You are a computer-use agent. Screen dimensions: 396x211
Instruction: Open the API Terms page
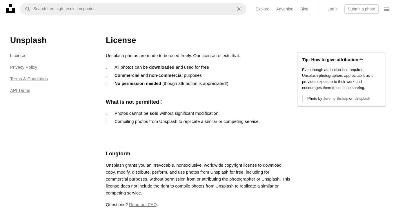[x=20, y=90]
